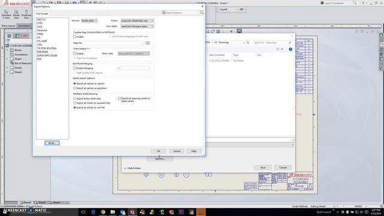Image resolution: width=384 pixels, height=216 pixels.
Task: Click the search magnifier in SolidWorks title bar
Action: 355,3
